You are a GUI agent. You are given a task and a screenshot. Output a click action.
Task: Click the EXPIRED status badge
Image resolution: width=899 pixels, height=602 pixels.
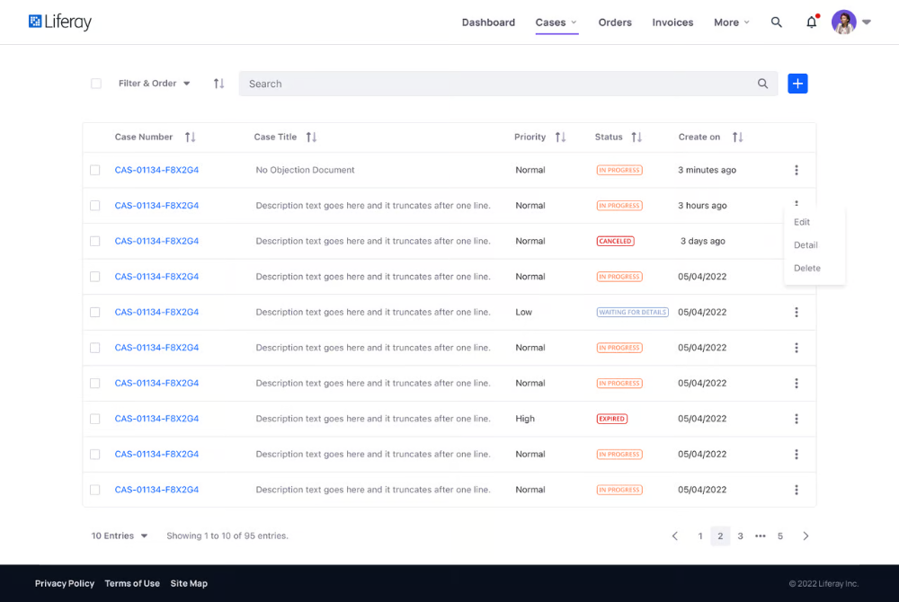611,419
